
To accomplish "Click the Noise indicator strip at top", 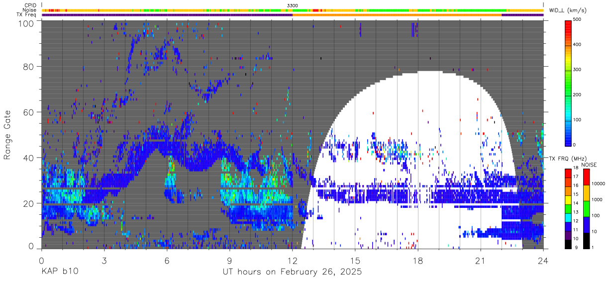I will click(x=293, y=10).
